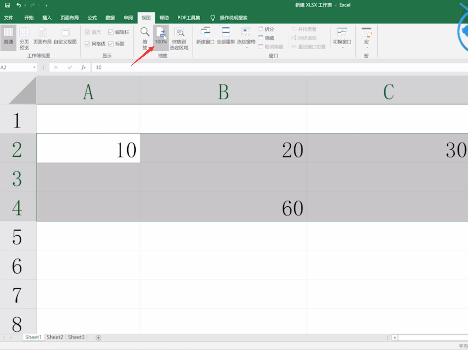Open a 新建窗口 new window
468x350 pixels.
point(205,36)
